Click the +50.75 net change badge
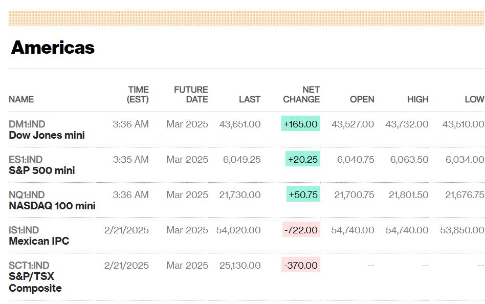 coord(303,194)
